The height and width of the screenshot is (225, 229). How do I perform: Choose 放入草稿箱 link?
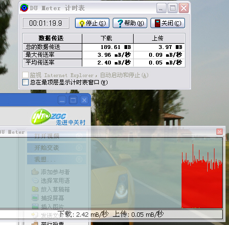tap(55, 190)
